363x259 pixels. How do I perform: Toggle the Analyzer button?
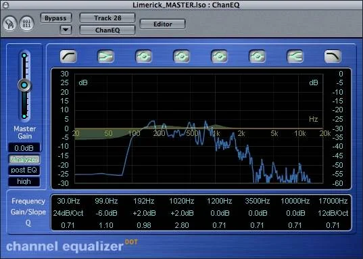pyautogui.click(x=24, y=159)
